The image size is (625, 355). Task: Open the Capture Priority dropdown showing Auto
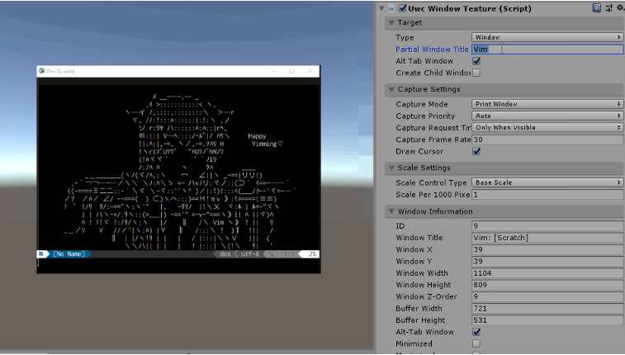click(547, 116)
